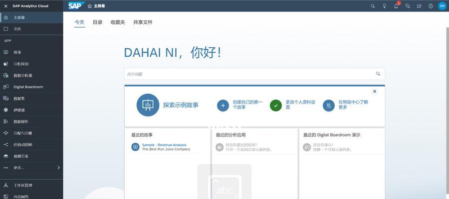Open the 在帮助中心了解更多 link

coord(353,105)
